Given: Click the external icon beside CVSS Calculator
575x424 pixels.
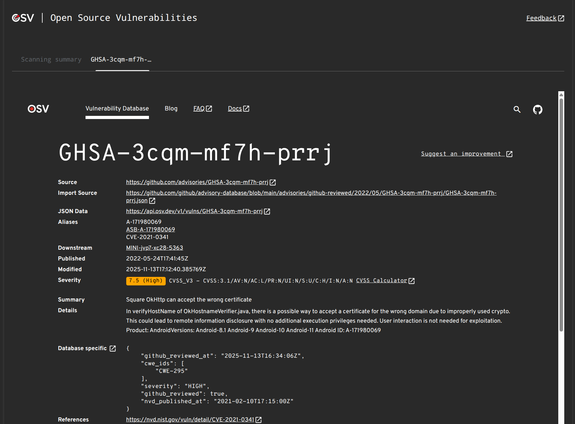Looking at the screenshot, I should tap(412, 281).
